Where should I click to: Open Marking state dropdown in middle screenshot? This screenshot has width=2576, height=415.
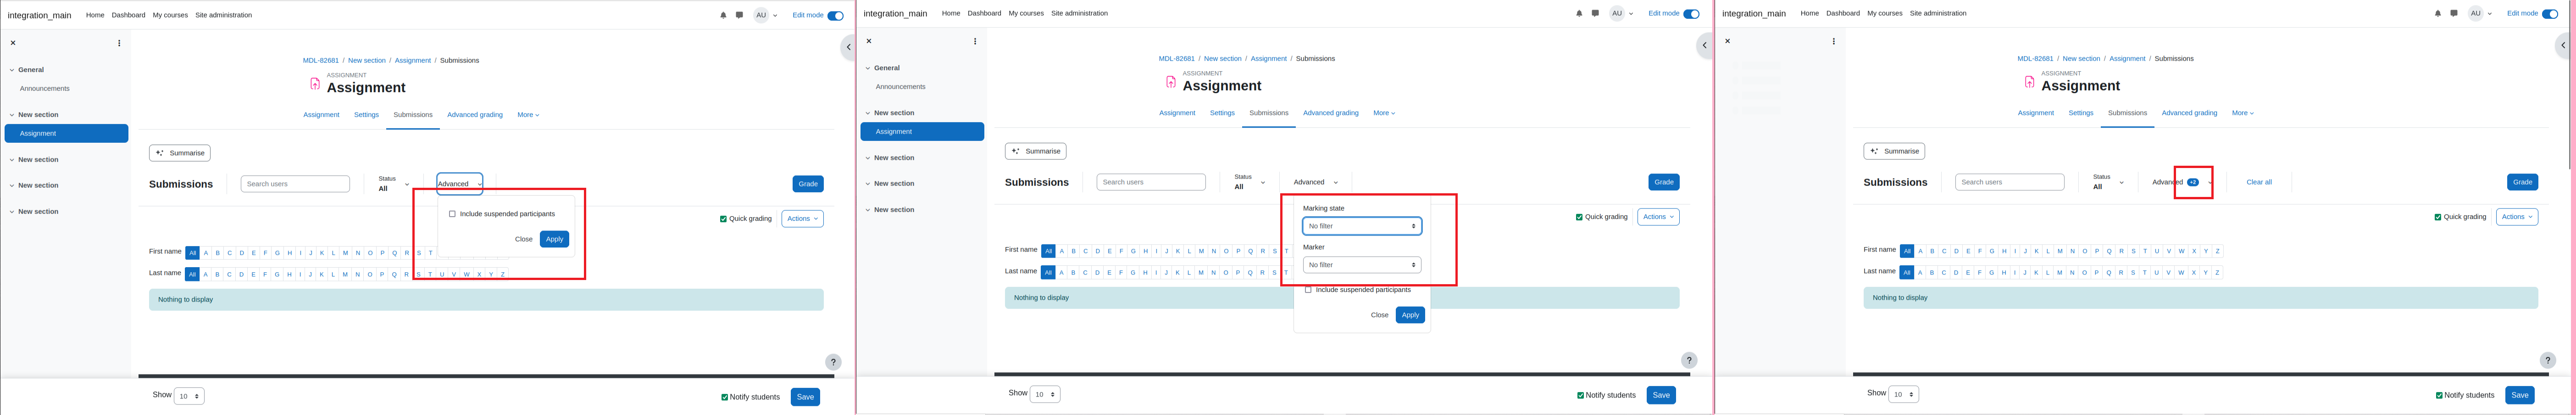click(x=1362, y=226)
